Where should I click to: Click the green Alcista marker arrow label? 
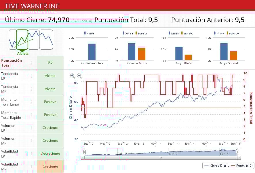23,53
